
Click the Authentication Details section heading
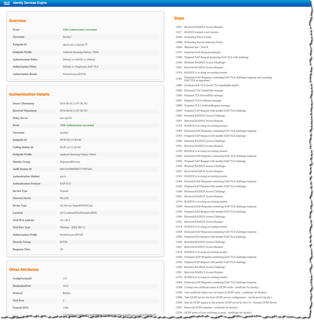click(29, 94)
